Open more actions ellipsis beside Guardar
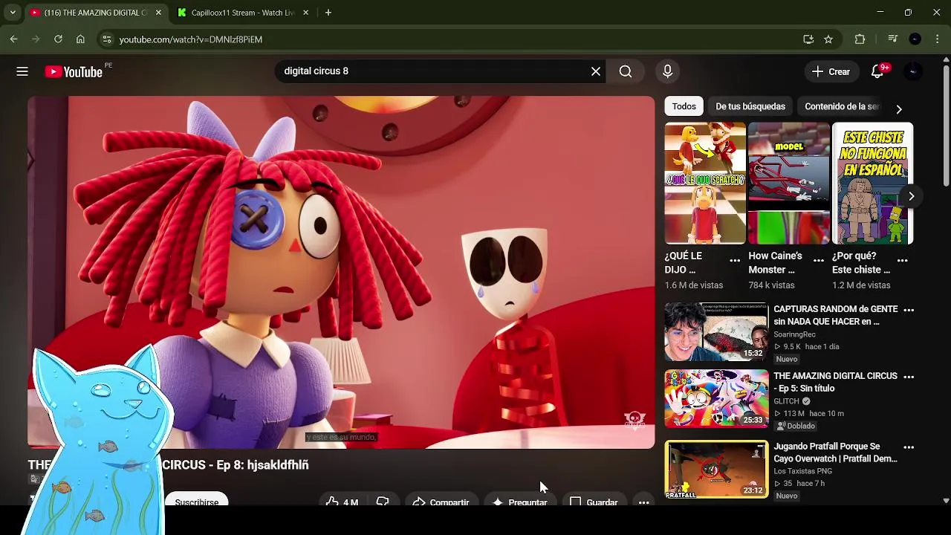The image size is (951, 535). tap(644, 502)
